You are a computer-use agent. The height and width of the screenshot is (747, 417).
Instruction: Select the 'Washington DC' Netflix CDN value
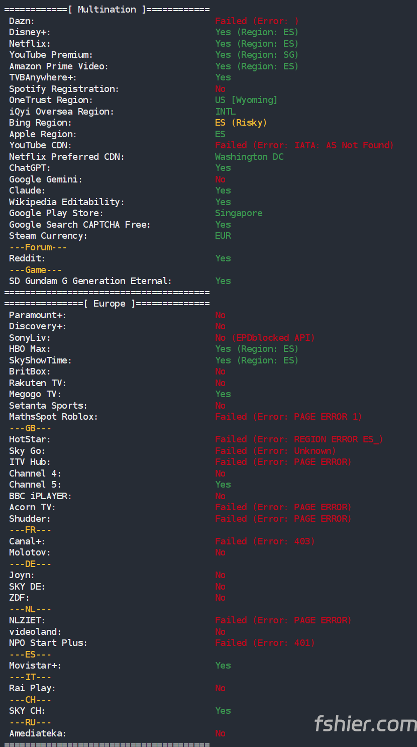(x=249, y=157)
